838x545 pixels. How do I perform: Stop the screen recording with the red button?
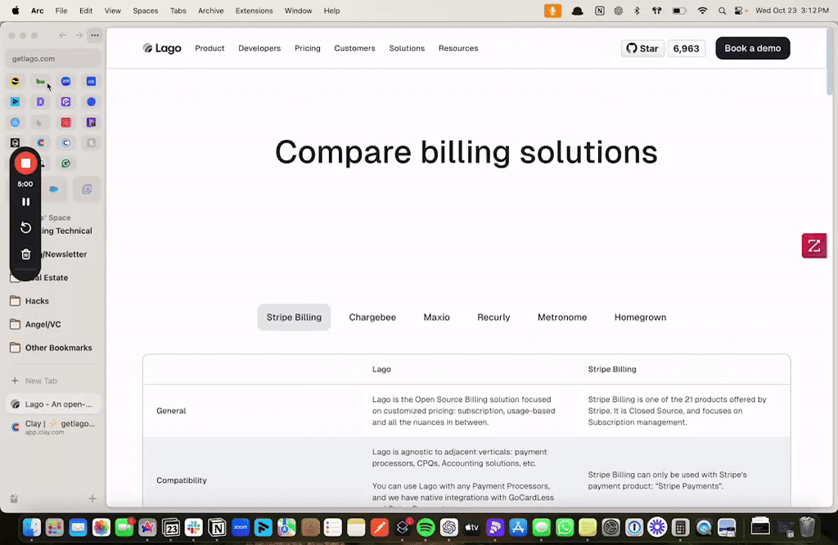(x=25, y=163)
